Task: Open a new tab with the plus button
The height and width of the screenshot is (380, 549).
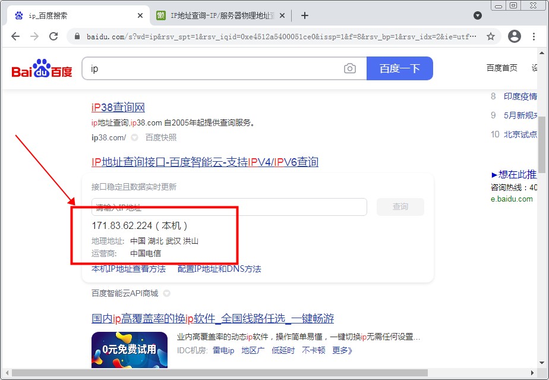Action: point(305,15)
